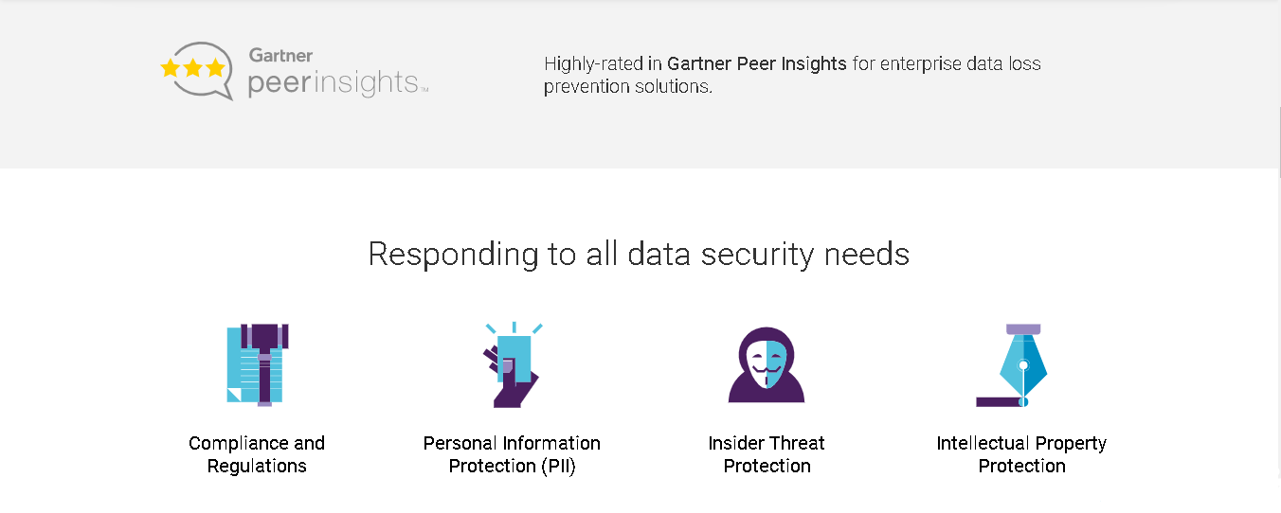The image size is (1281, 513).
Task: Click the rightmost yellow star in Gartner logo
Action: 216,68
